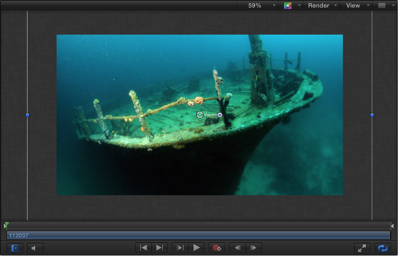Image resolution: width=398 pixels, height=256 pixels.
Task: Enable the red Record animation button
Action: coord(217,248)
